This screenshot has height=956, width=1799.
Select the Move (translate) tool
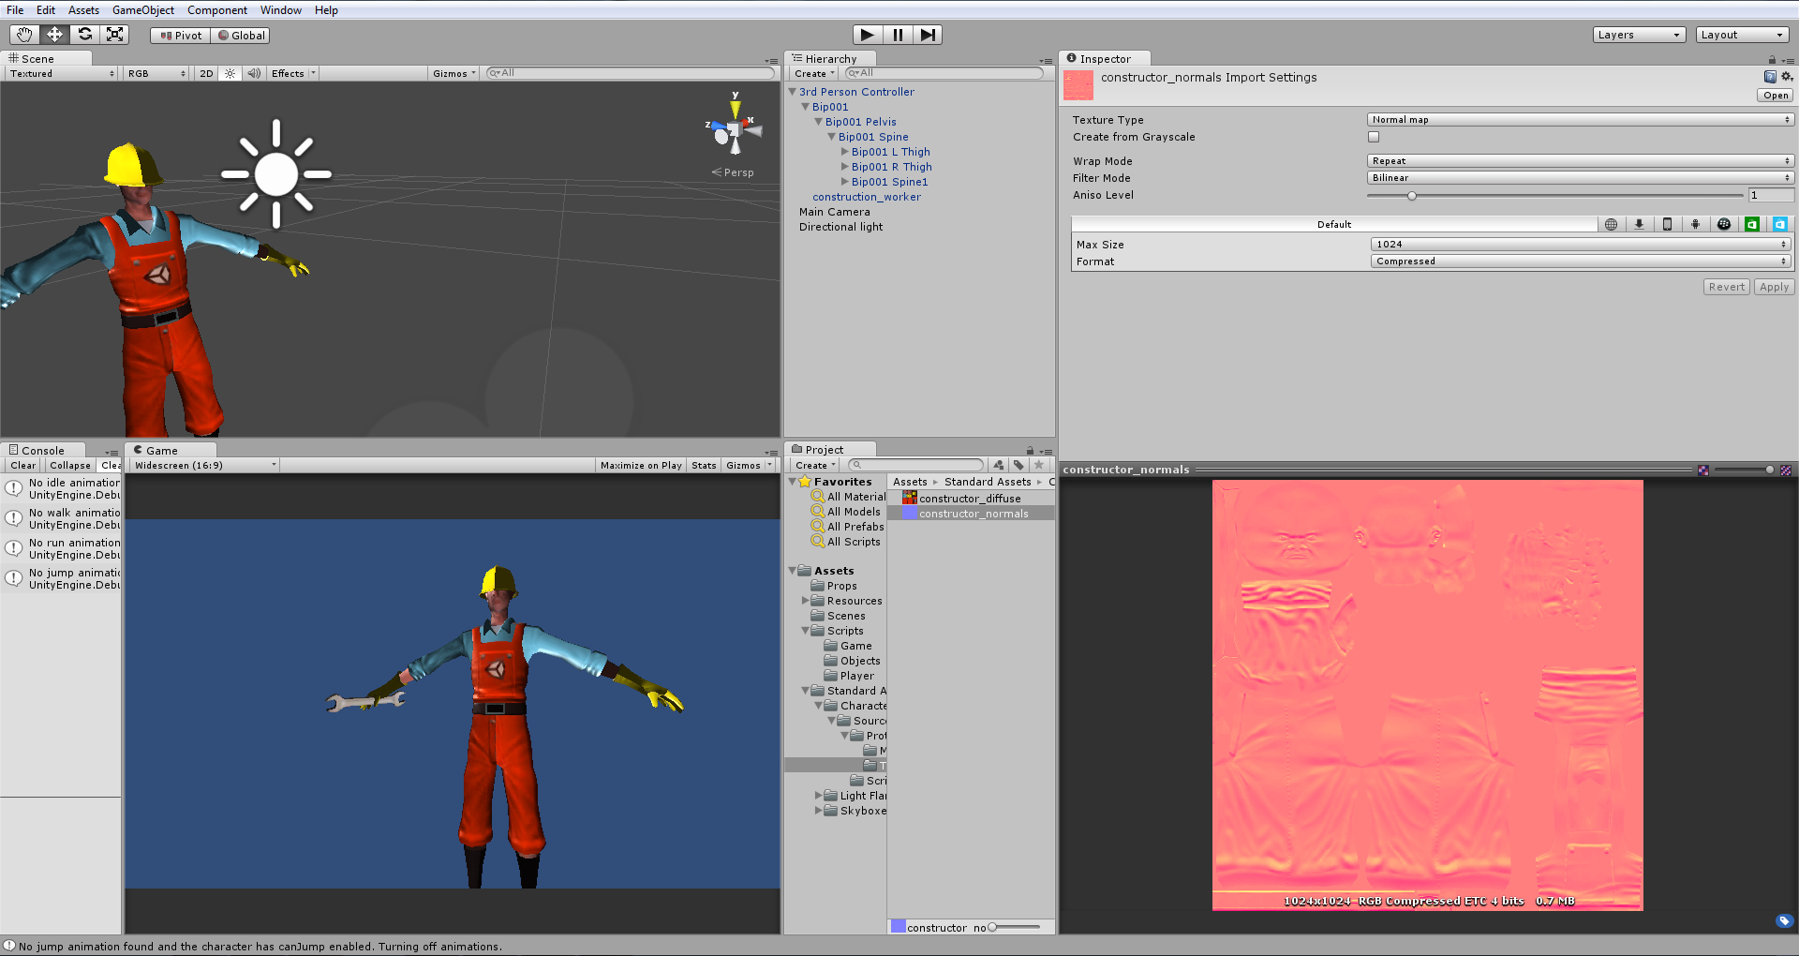click(x=54, y=35)
